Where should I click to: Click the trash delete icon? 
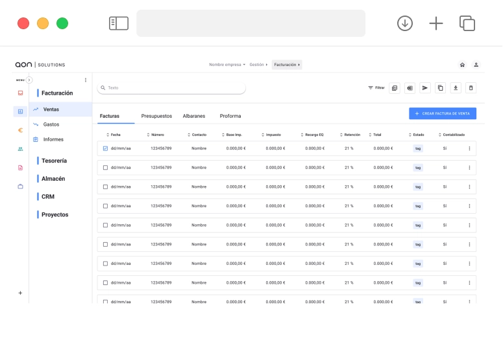click(471, 87)
